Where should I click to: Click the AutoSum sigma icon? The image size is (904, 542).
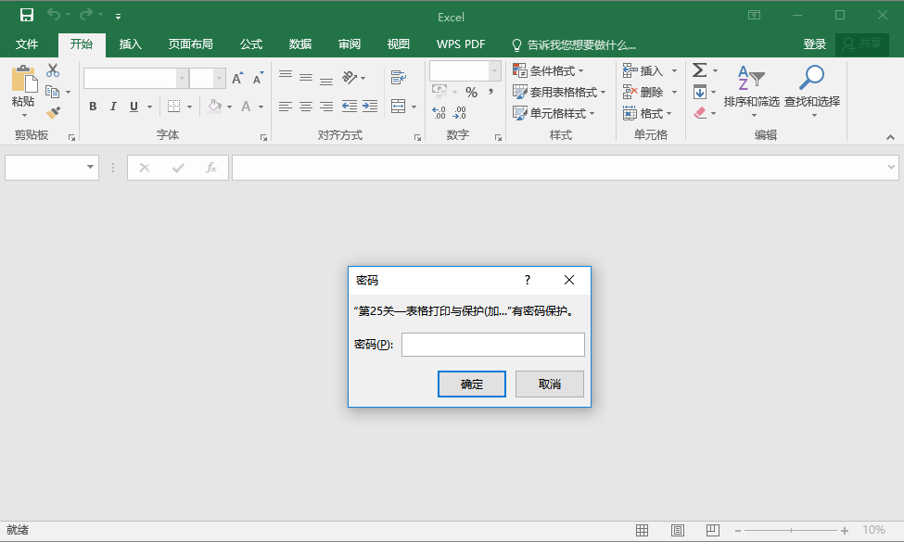point(699,70)
